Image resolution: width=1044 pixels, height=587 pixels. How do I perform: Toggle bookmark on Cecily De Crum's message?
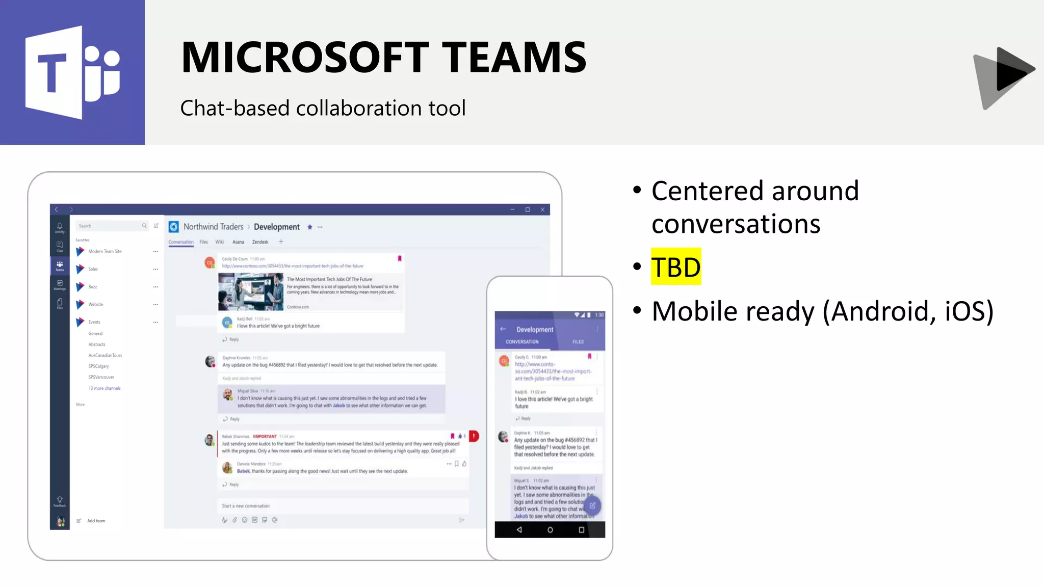pyautogui.click(x=400, y=259)
